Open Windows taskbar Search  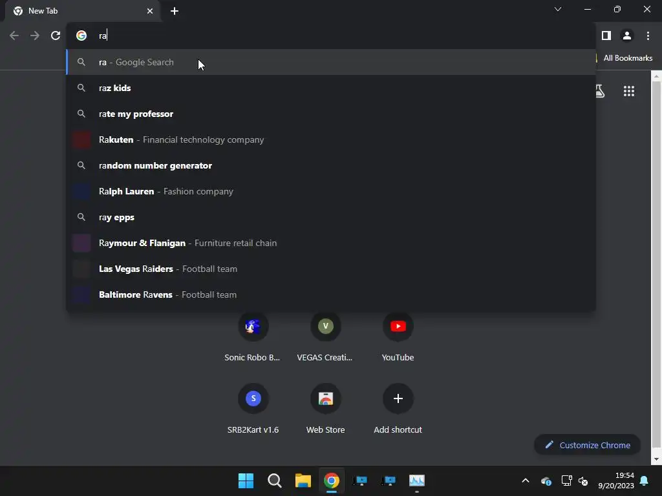(274, 480)
